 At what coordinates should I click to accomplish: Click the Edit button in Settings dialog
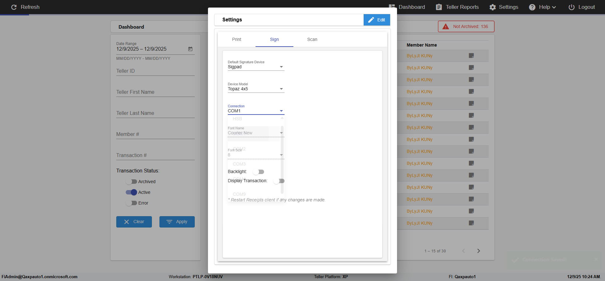(377, 20)
